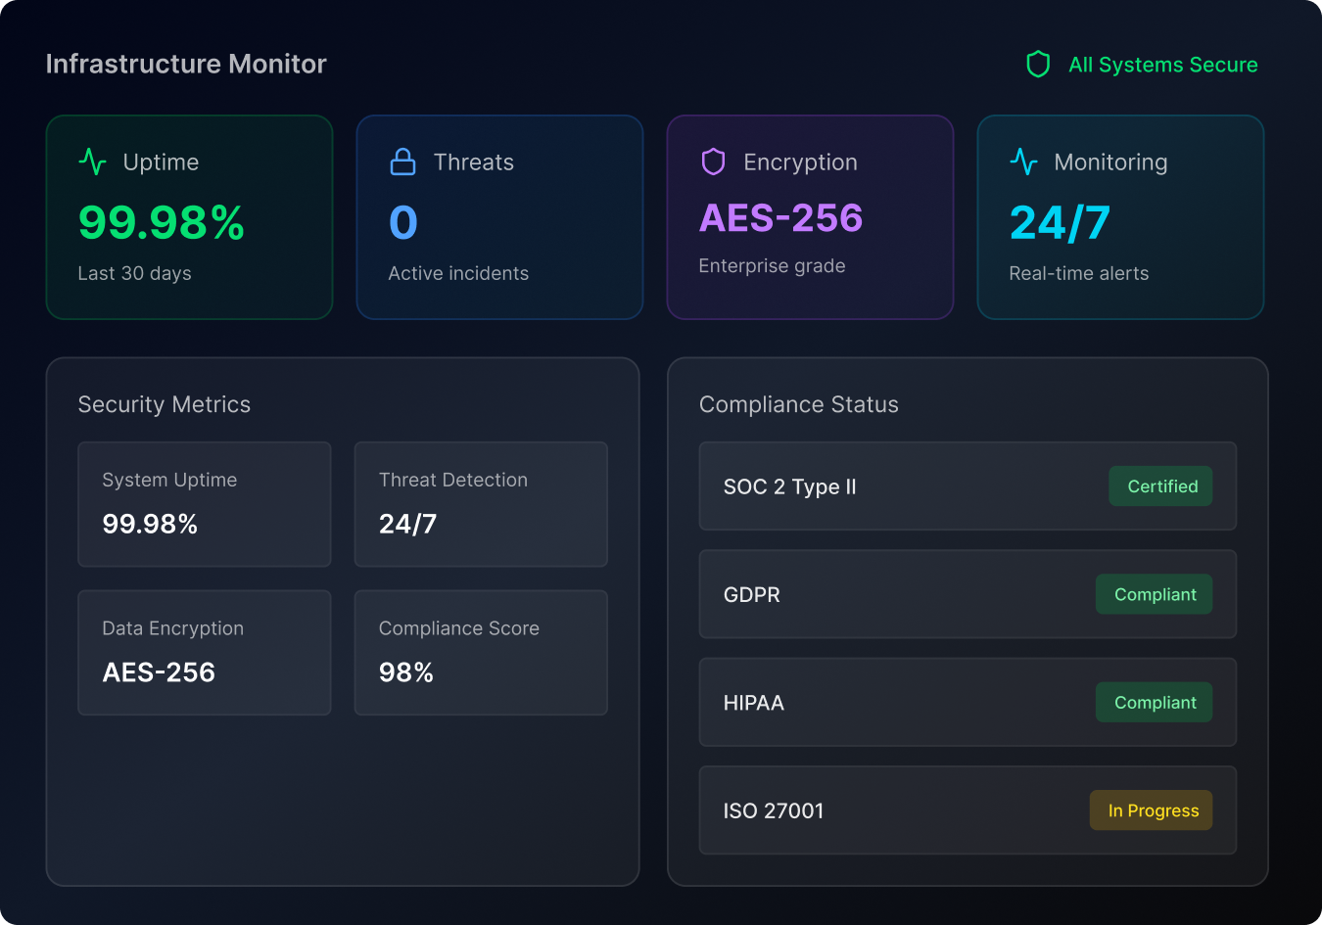
Task: Select the Certified badge for SOC 2
Action: tap(1160, 486)
